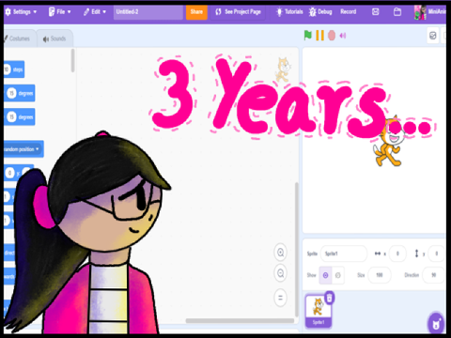The width and height of the screenshot is (451, 338).
Task: Toggle the sprite show (eye) button
Action: pos(325,275)
